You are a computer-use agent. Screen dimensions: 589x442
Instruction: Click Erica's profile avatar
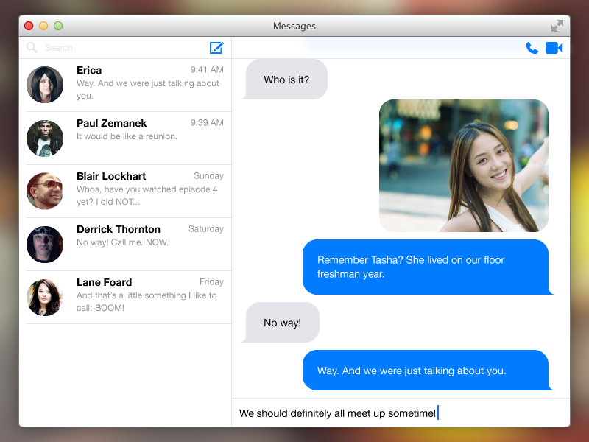pyautogui.click(x=45, y=85)
